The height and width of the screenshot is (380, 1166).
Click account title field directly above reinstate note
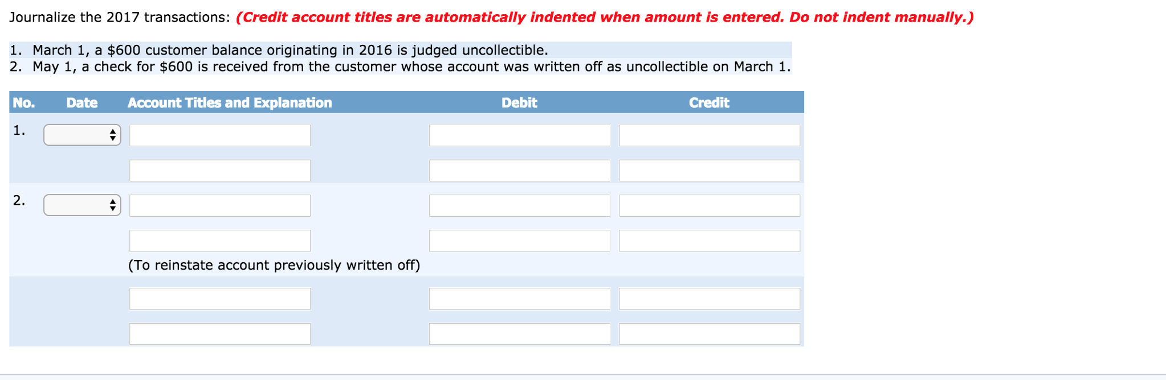[x=220, y=241]
